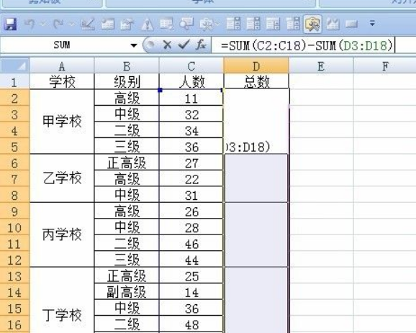This screenshot has width=416, height=333.
Task: Click cell with value 26
Action: (191, 211)
